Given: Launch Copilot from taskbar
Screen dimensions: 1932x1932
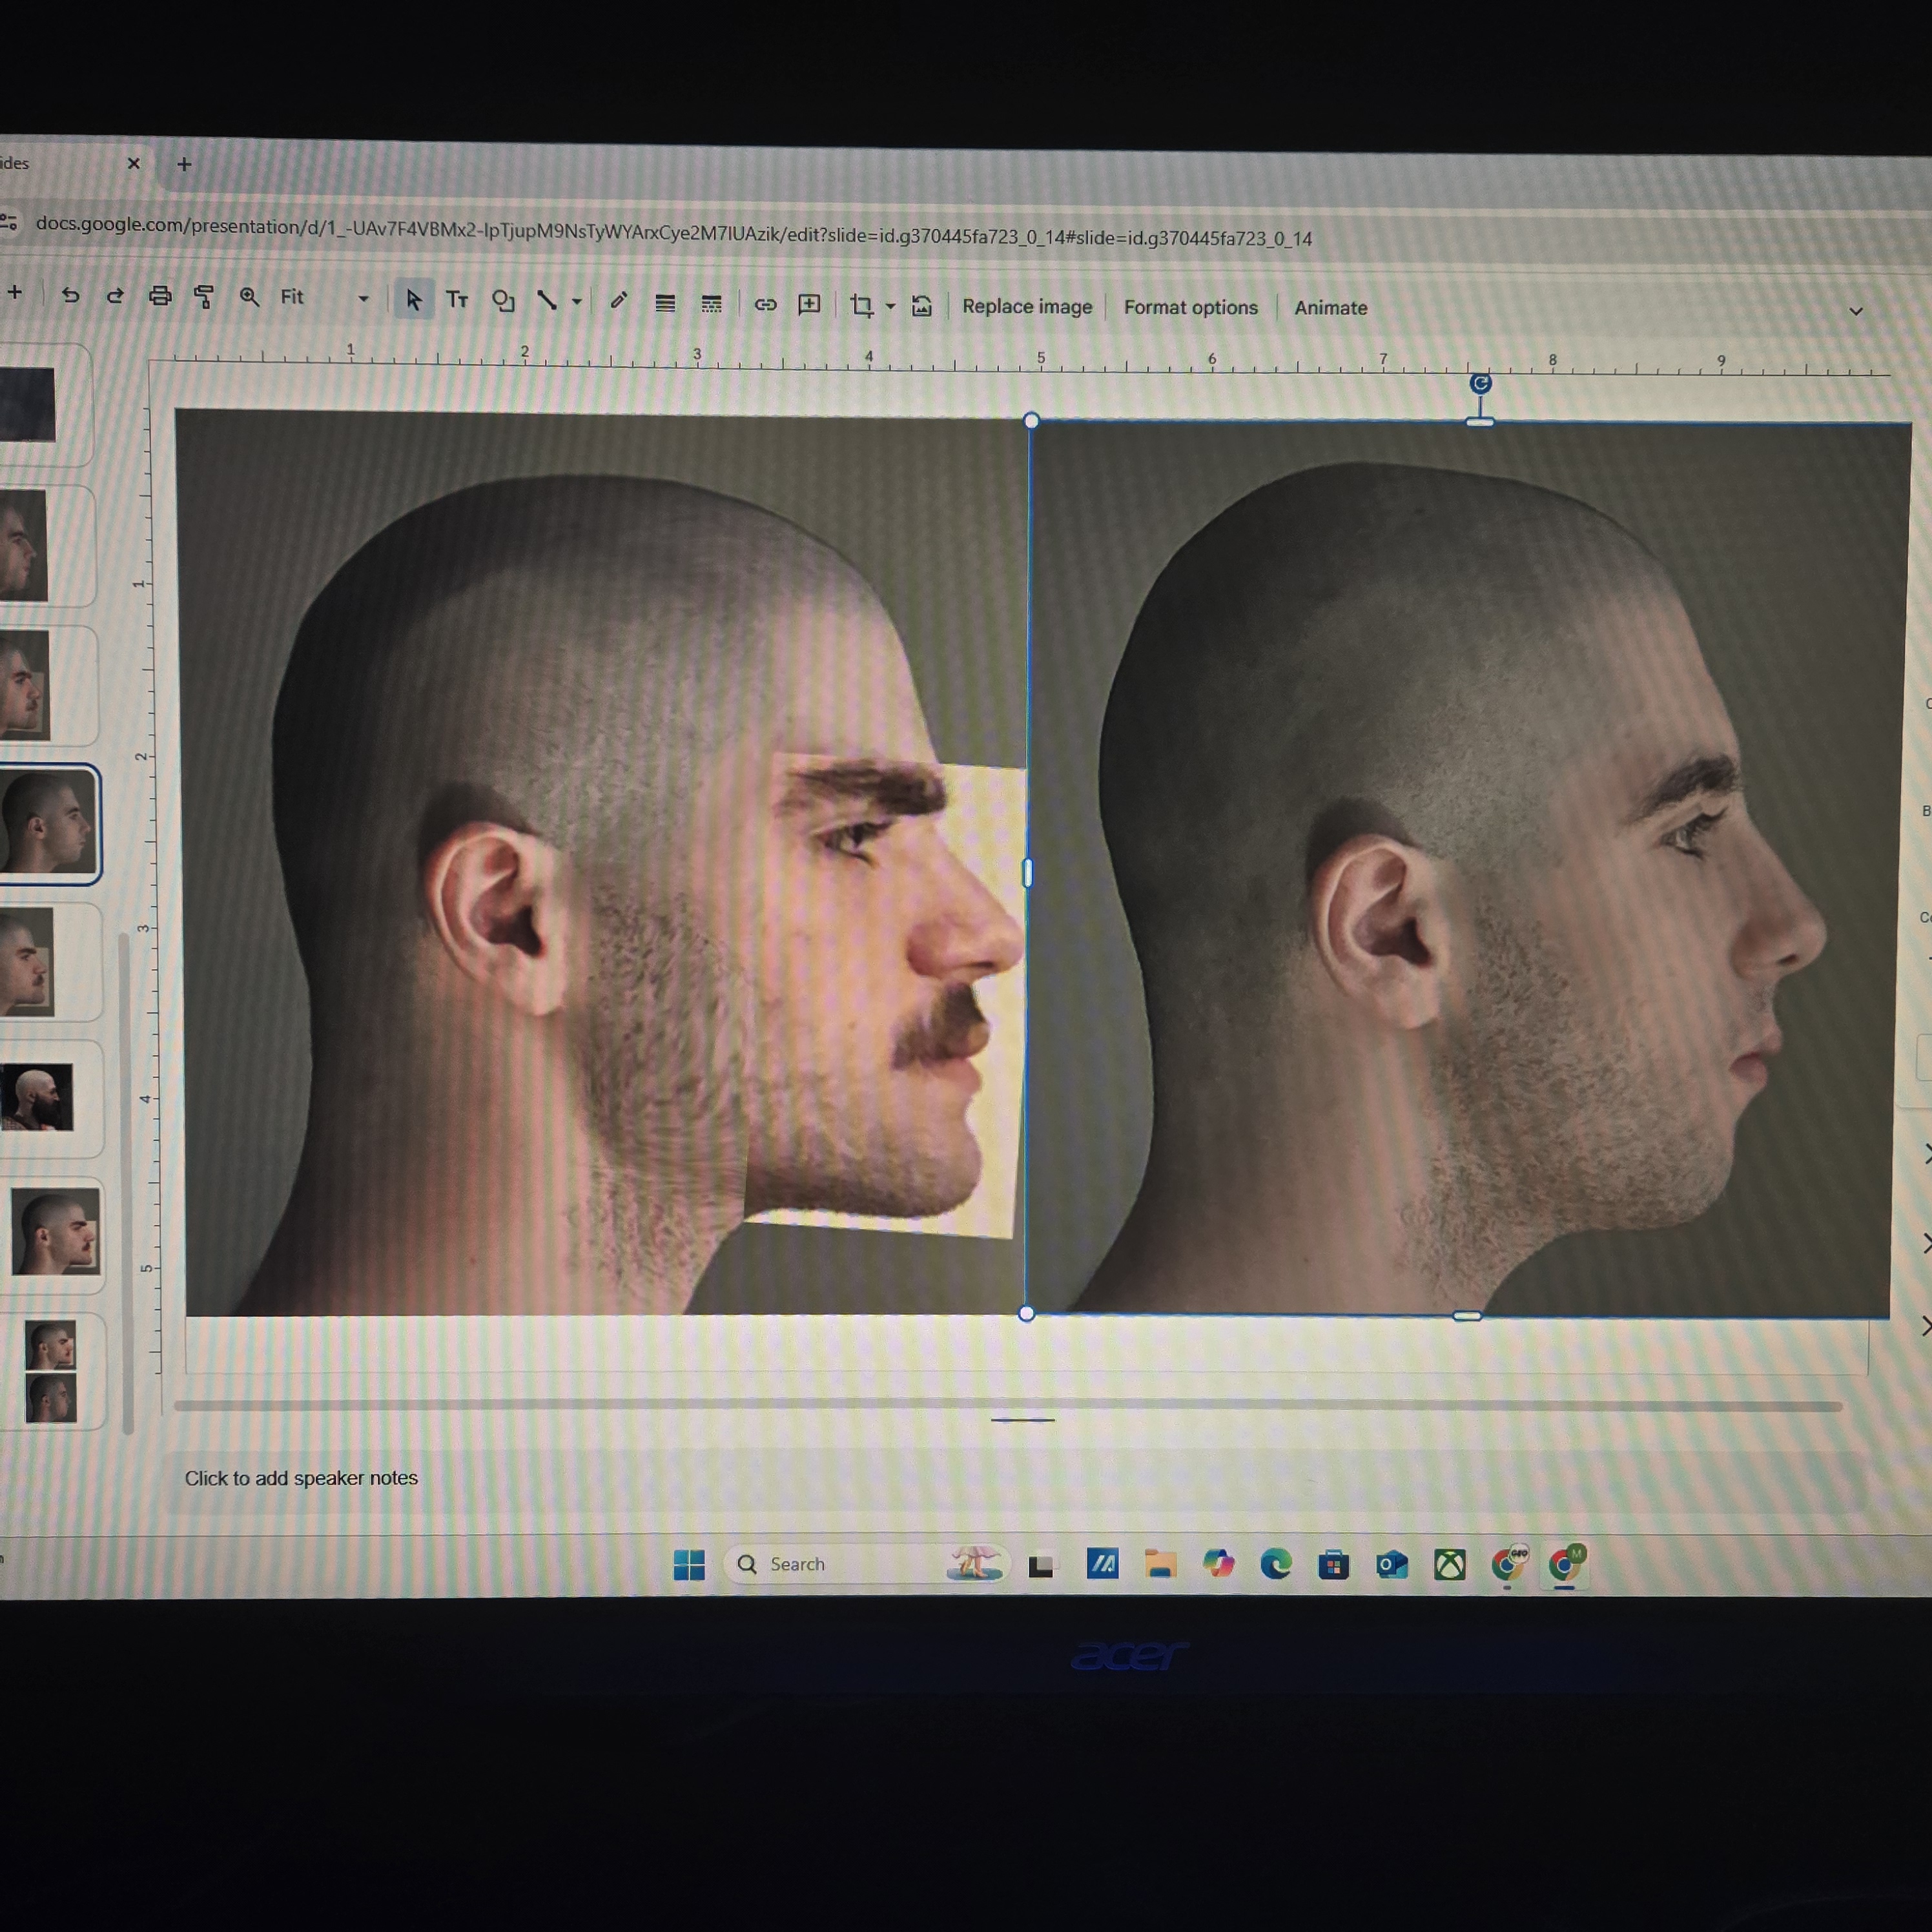Looking at the screenshot, I should [1218, 1564].
